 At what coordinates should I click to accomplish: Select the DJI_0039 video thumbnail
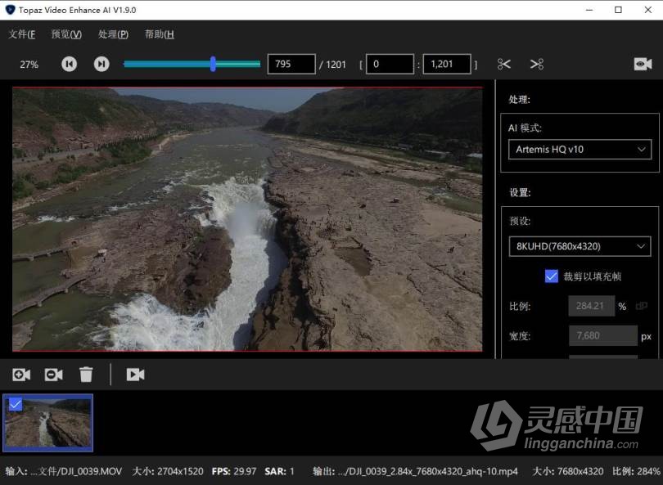47,423
